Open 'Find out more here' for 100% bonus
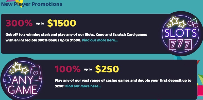The image size is (203, 100). 83,86
